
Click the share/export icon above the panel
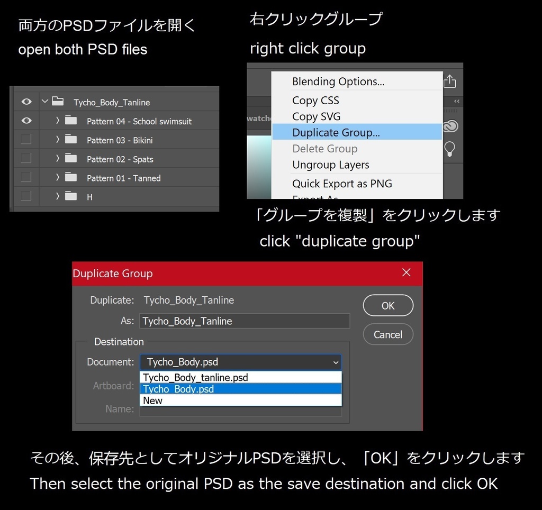coord(449,81)
